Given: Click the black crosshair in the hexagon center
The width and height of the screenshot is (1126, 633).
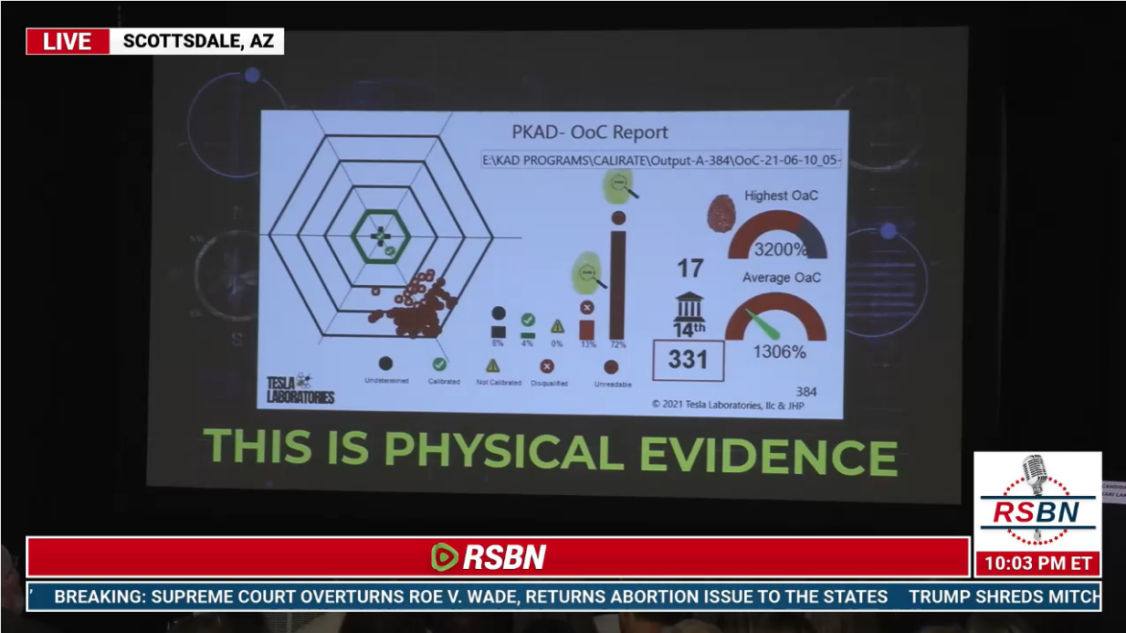Looking at the screenshot, I should [x=379, y=235].
